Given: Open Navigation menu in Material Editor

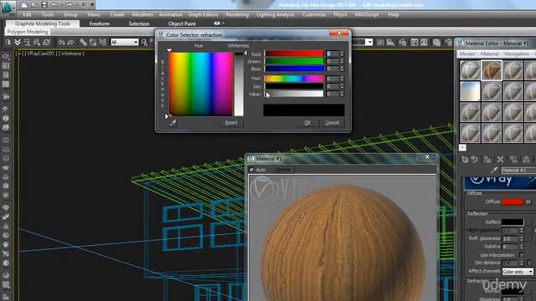Looking at the screenshot, I should pos(517,54).
